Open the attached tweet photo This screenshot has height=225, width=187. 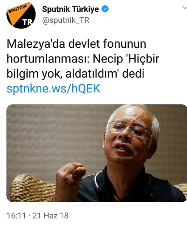pos(97,153)
